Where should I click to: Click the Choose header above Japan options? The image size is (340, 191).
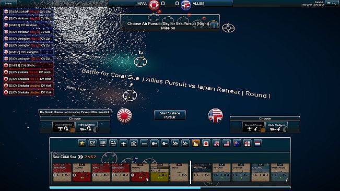75,118
